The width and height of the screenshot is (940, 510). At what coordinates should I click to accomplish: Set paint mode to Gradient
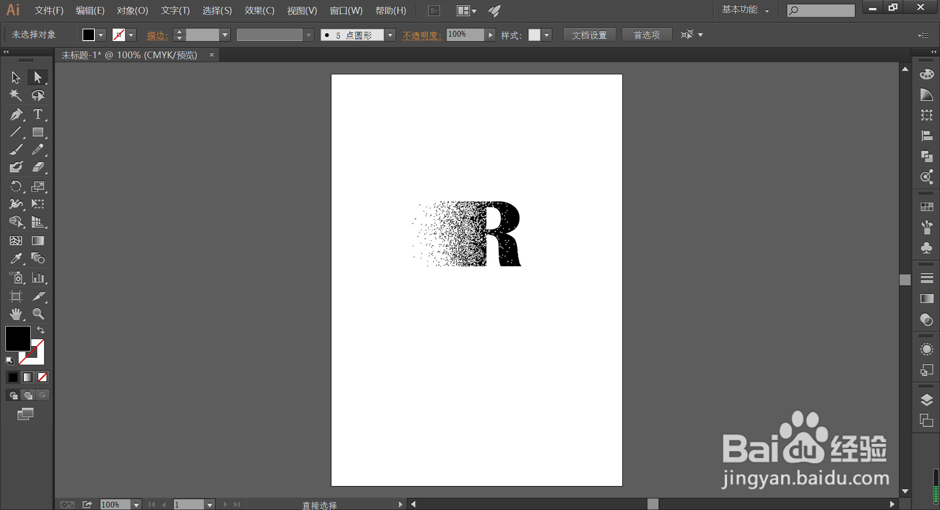pyautogui.click(x=28, y=377)
